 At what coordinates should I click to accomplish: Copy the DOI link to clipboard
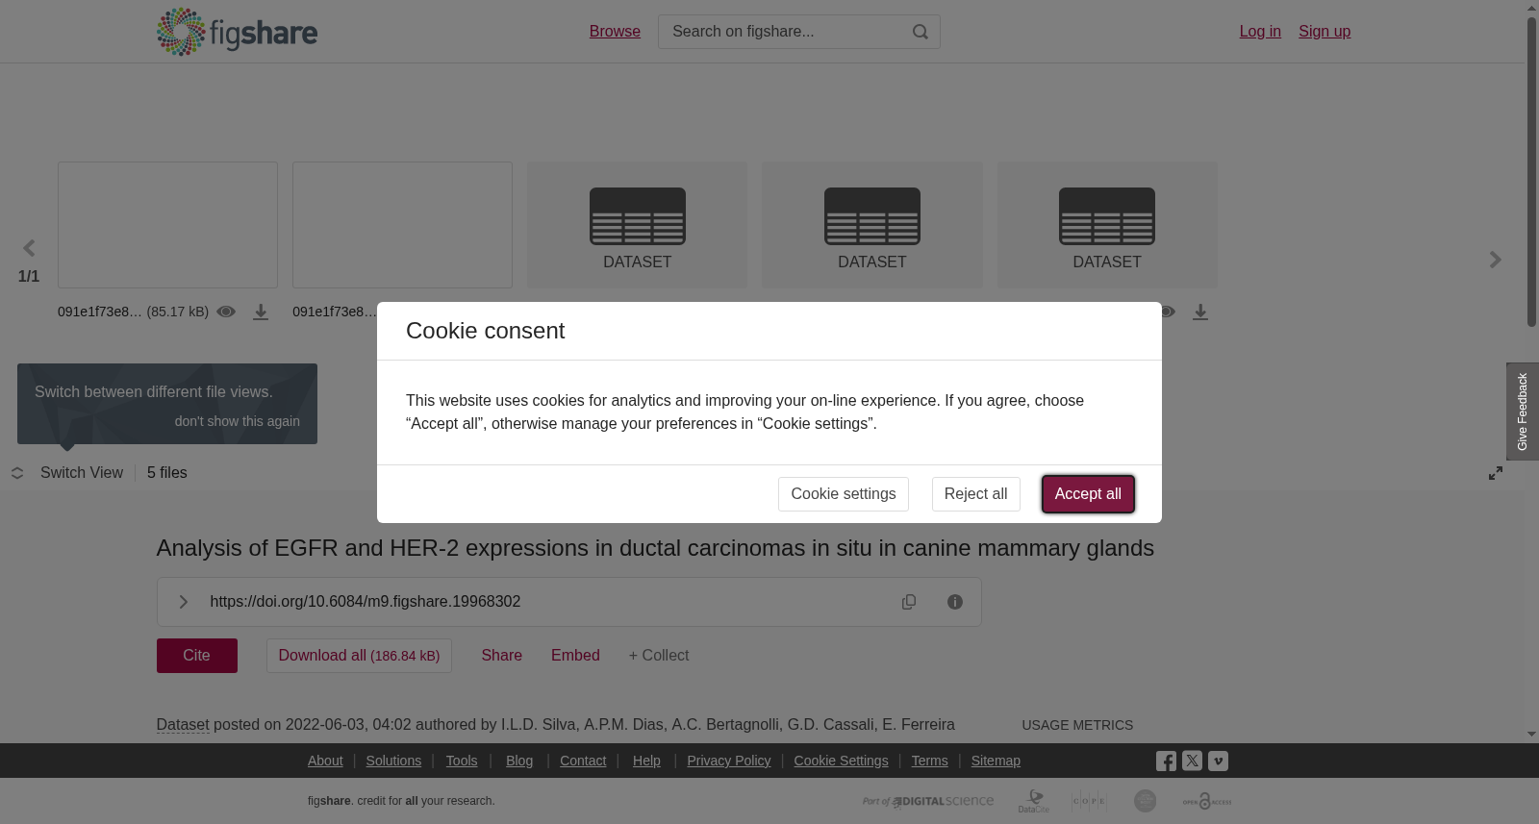pyautogui.click(x=909, y=602)
